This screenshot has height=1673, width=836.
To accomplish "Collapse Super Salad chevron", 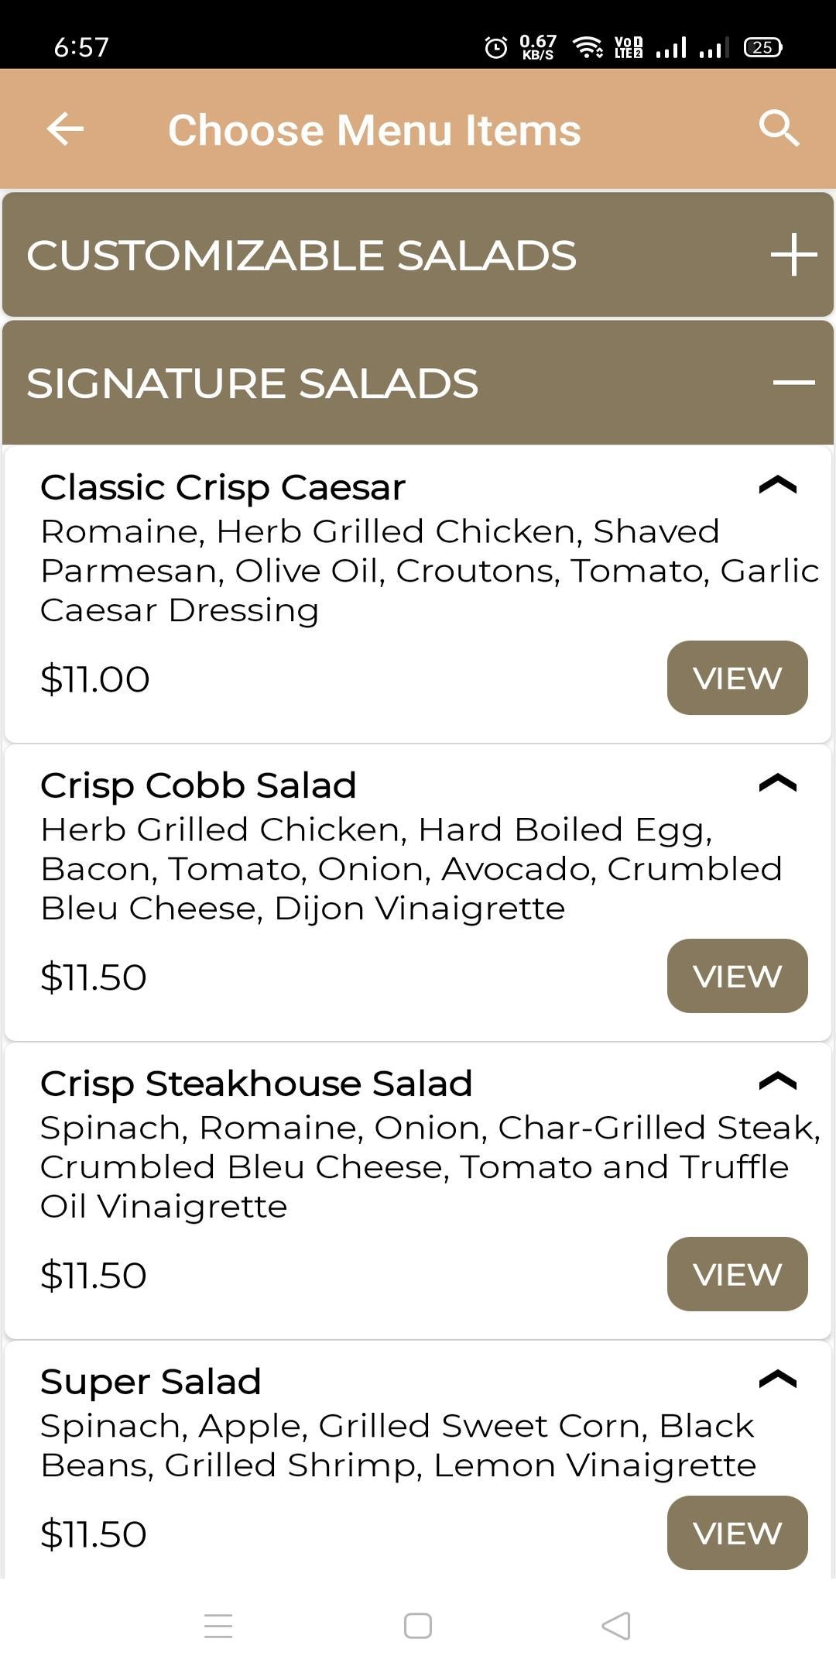I will coord(778,1379).
